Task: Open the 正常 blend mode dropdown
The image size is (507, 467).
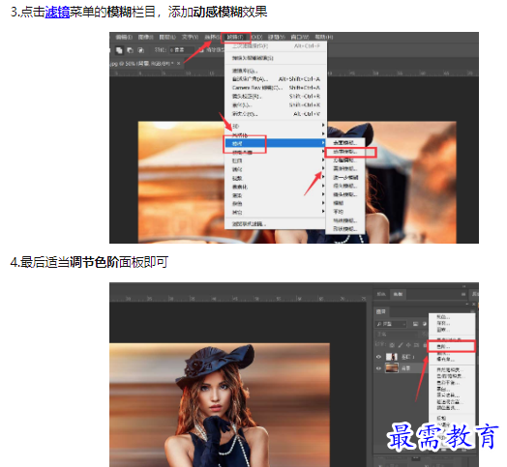Action: [397, 335]
